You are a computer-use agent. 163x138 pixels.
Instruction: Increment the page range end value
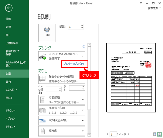[83, 87]
